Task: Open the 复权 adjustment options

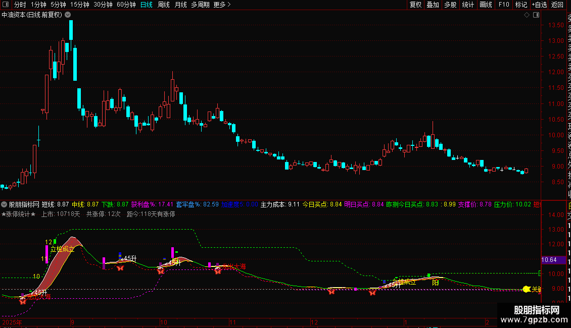Action: [415, 5]
